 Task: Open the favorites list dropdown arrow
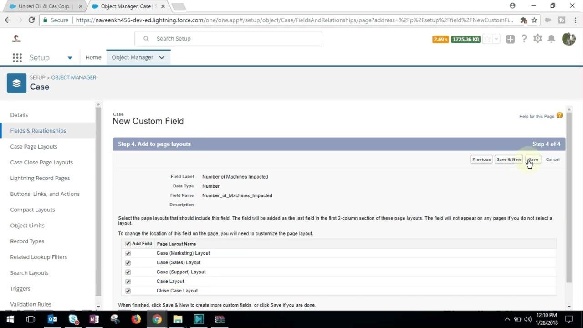click(x=496, y=39)
